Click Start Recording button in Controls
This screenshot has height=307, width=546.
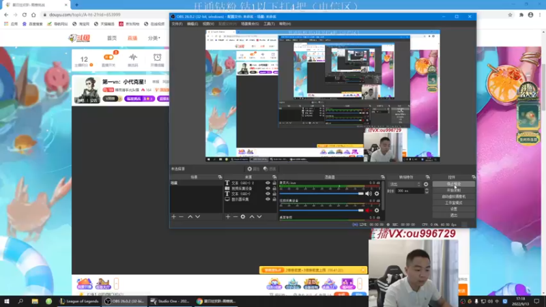coord(454,190)
